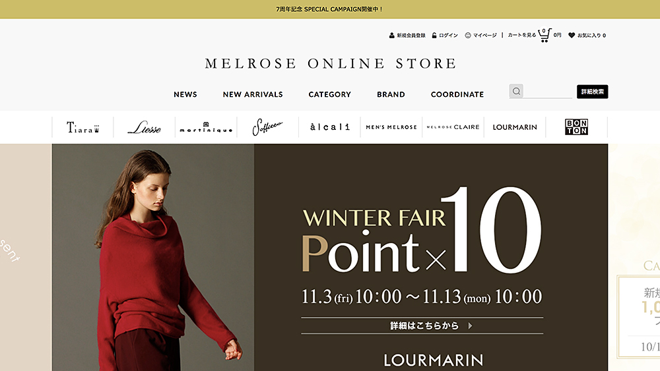Screen dimensions: 660x371
Task: Open the NEW ARRIVALS menu
Action: pyautogui.click(x=253, y=94)
